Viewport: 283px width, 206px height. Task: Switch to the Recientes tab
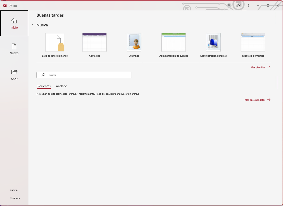[44, 86]
